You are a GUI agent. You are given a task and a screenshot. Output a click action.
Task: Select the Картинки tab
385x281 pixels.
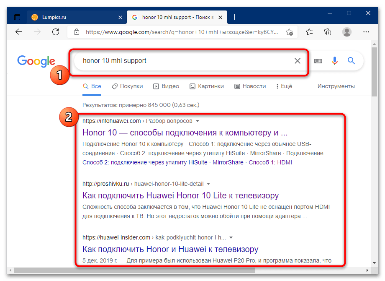(207, 86)
